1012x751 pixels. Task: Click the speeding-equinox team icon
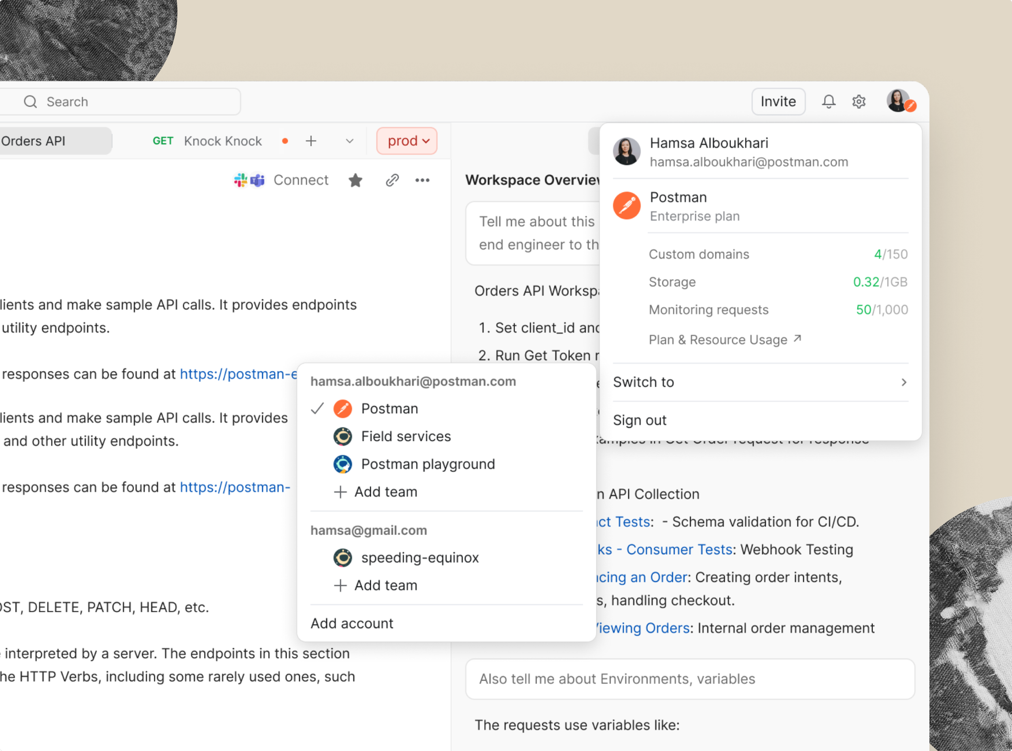[342, 558]
